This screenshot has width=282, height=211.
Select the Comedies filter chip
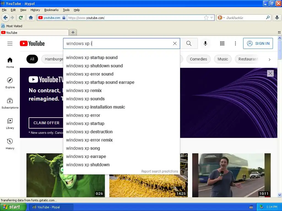coord(198,59)
